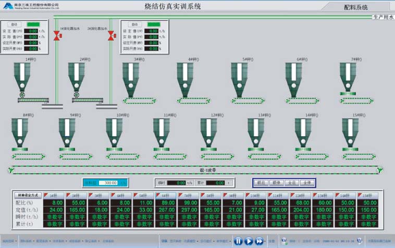Image resolution: width=395 pixels, height=248 pixels.
Task: Select the 1# scale hopper icon
Action: click(x=22, y=77)
